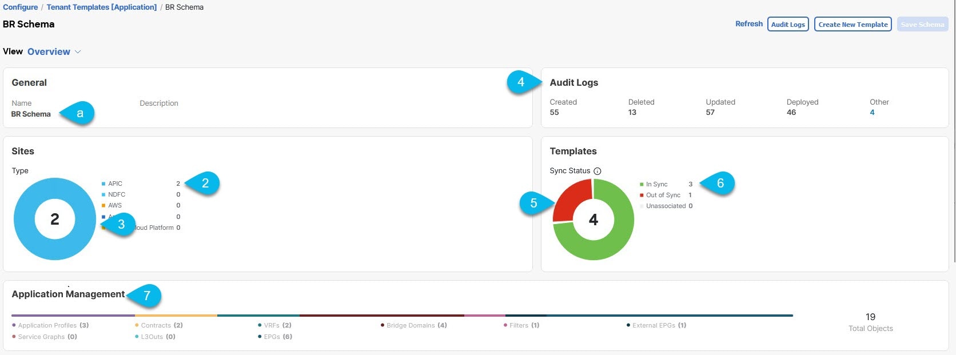Click the Deleted count 13
956x355 pixels.
click(632, 113)
